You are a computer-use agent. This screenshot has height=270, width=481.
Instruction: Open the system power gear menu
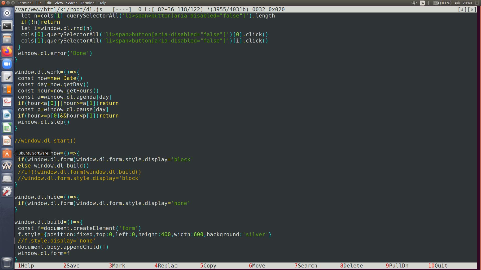pos(477,3)
